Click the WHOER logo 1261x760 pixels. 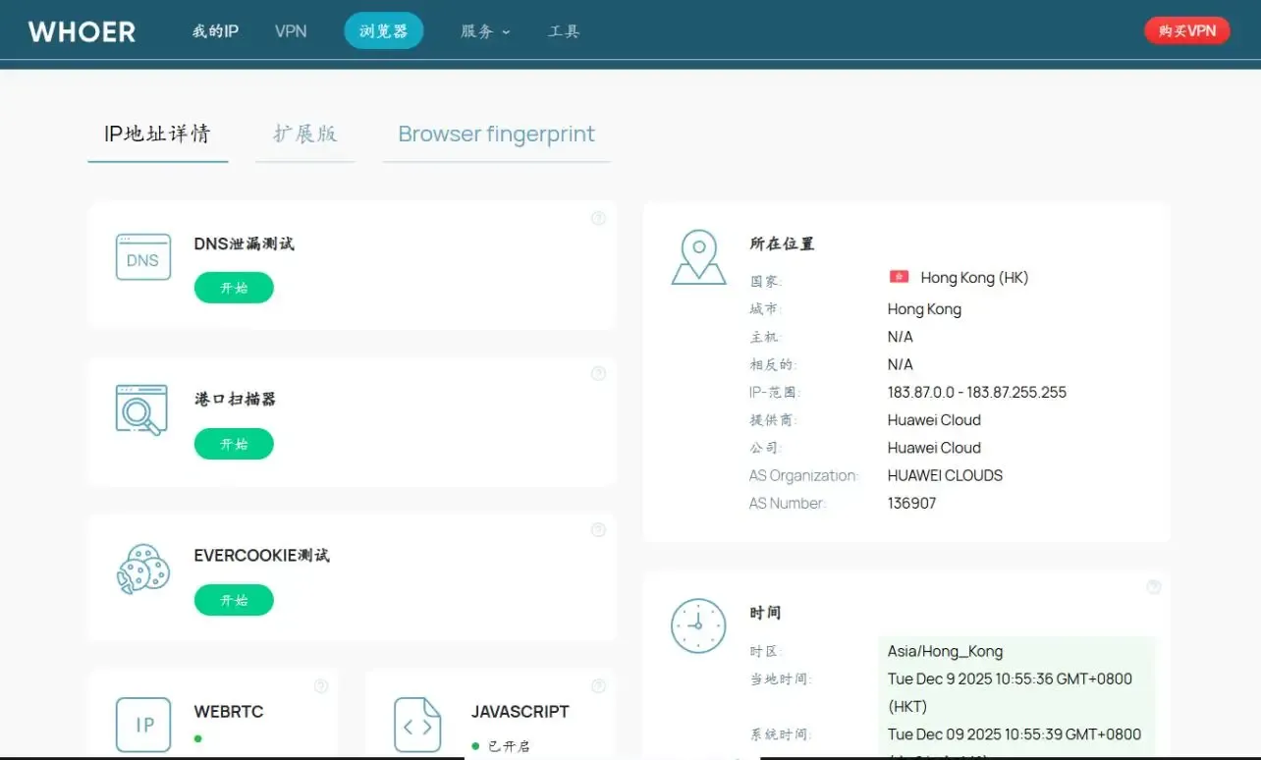click(x=82, y=31)
